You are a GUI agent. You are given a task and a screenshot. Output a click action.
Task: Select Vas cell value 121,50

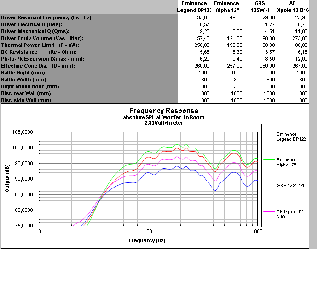click(x=235, y=38)
